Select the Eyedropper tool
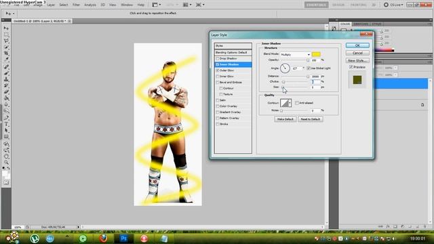The image size is (434, 244). pos(6,59)
